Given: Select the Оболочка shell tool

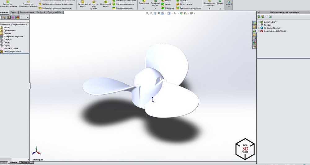Looking at the screenshot, I should 168,8.
